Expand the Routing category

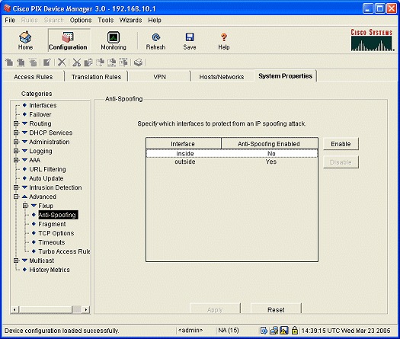coord(16,123)
